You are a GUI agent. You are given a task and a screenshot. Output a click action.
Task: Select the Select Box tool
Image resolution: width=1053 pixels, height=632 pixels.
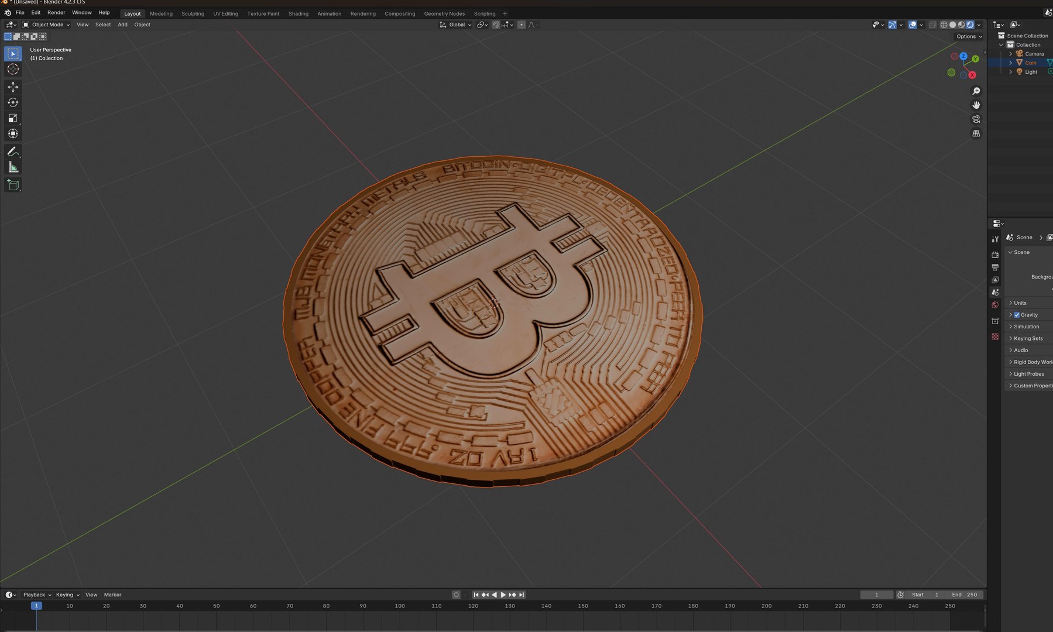pos(13,54)
